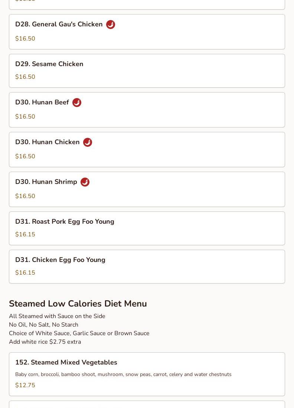The image size is (294, 408).
Task: Click the partially visible item card at top
Action: click(x=147, y=5)
